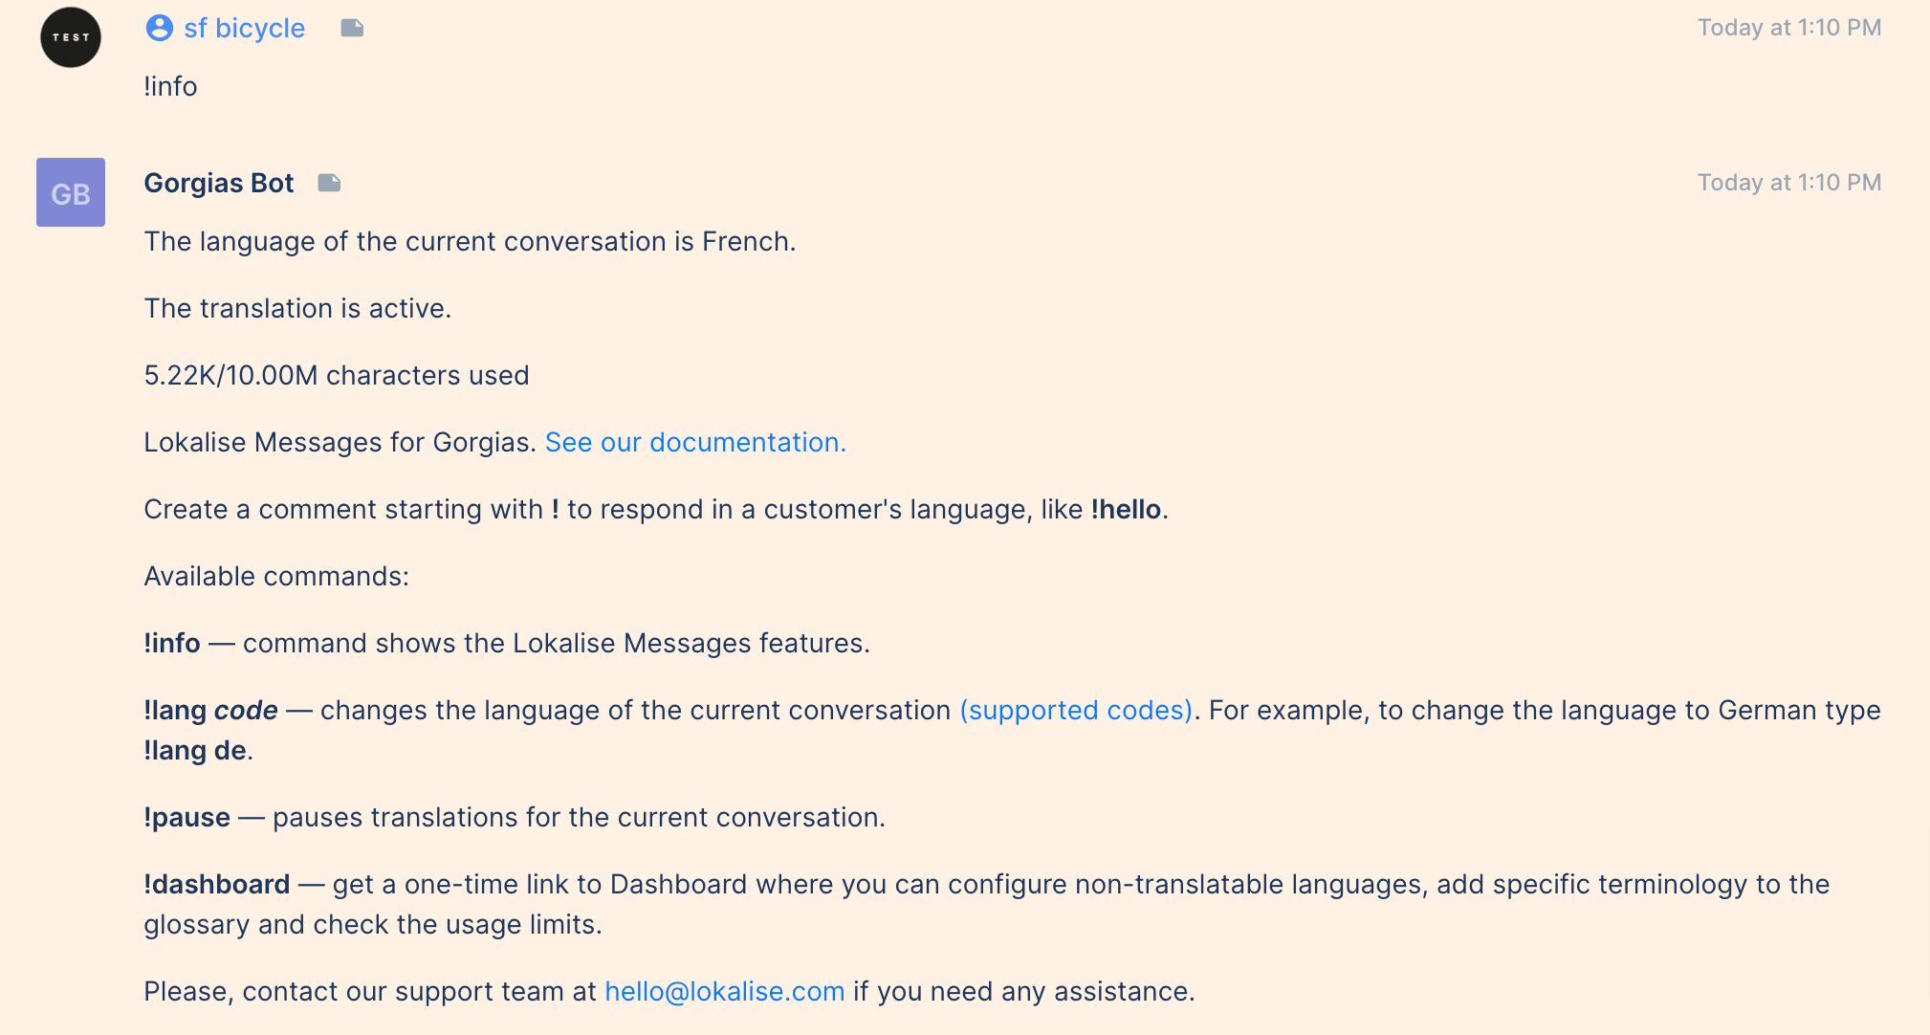This screenshot has width=1930, height=1035.
Task: Click the bold !info command in list
Action: (x=172, y=643)
